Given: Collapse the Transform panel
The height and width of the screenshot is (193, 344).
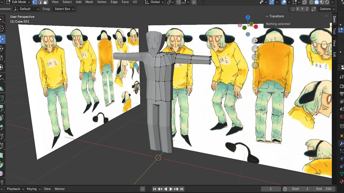Looking at the screenshot, I should (267, 16).
